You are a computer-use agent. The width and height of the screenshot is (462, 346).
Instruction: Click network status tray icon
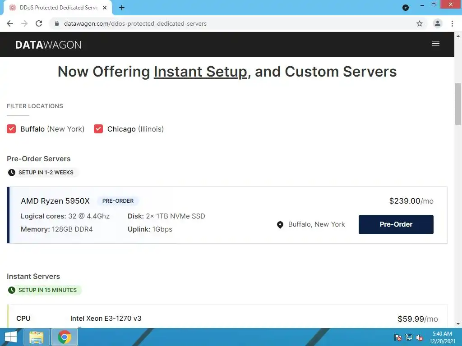408,337
